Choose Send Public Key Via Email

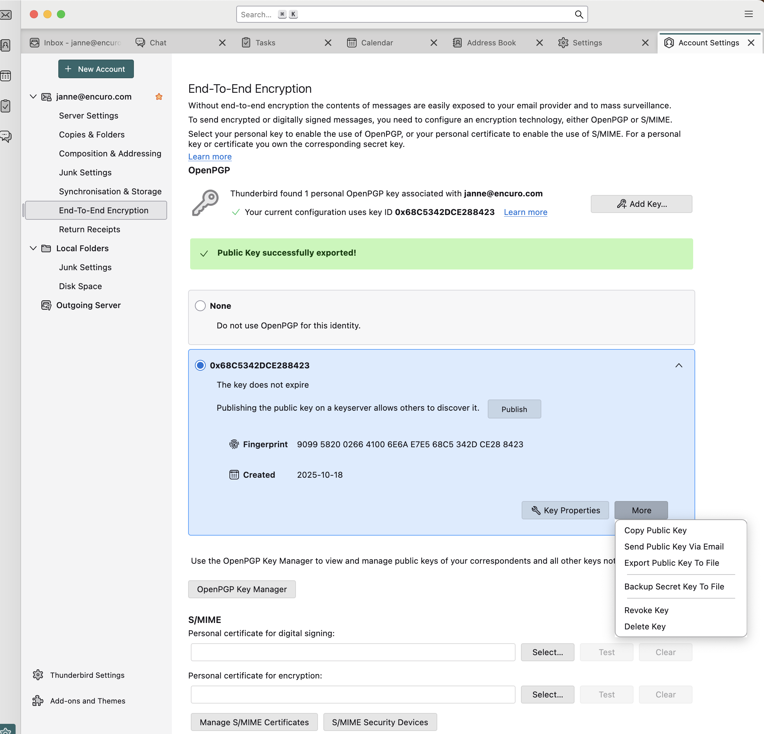(681, 547)
